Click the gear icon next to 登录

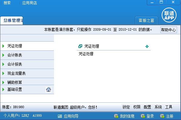point(143,116)
